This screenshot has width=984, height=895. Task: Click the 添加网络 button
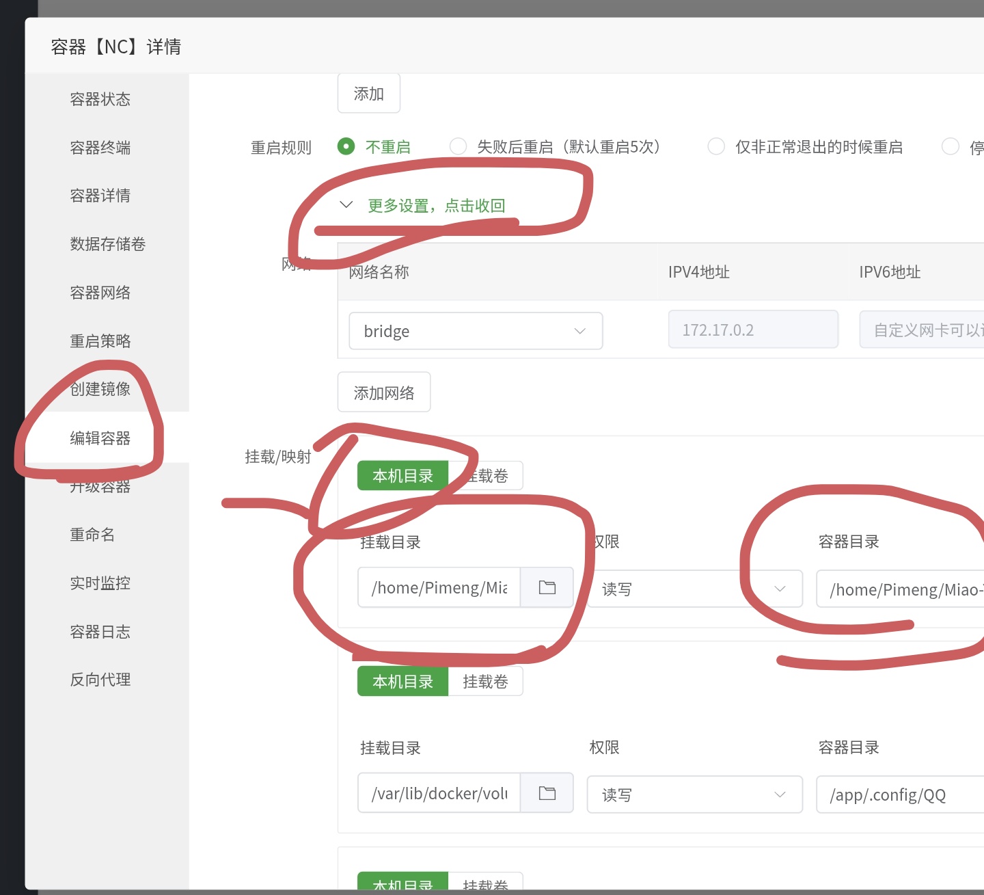[384, 392]
